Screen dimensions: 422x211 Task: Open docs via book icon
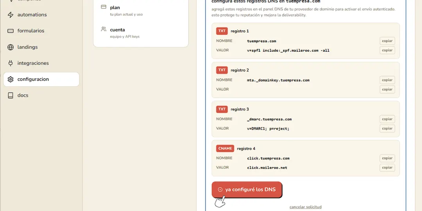pyautogui.click(x=11, y=96)
